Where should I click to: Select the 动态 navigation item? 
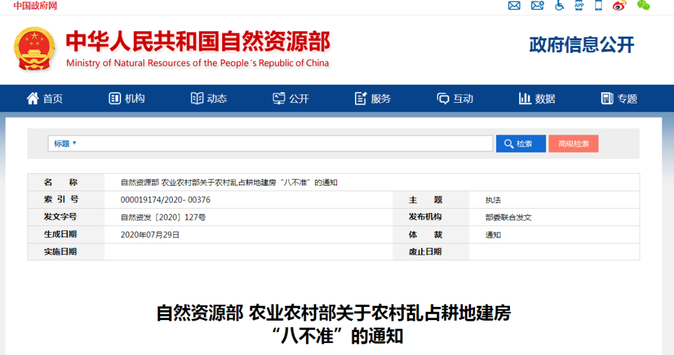coord(209,98)
